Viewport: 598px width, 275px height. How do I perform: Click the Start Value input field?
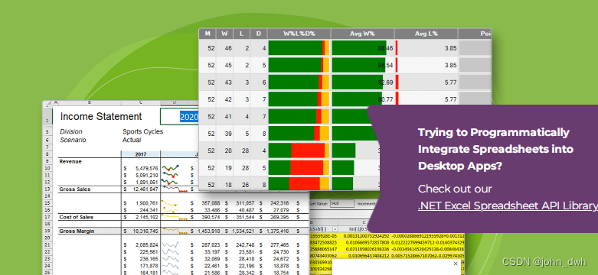341,203
